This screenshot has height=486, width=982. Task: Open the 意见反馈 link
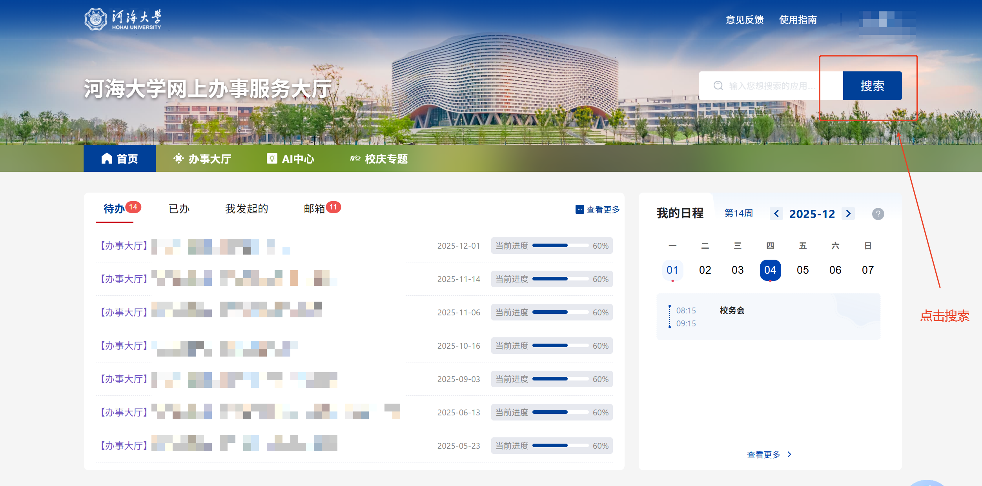[744, 20]
